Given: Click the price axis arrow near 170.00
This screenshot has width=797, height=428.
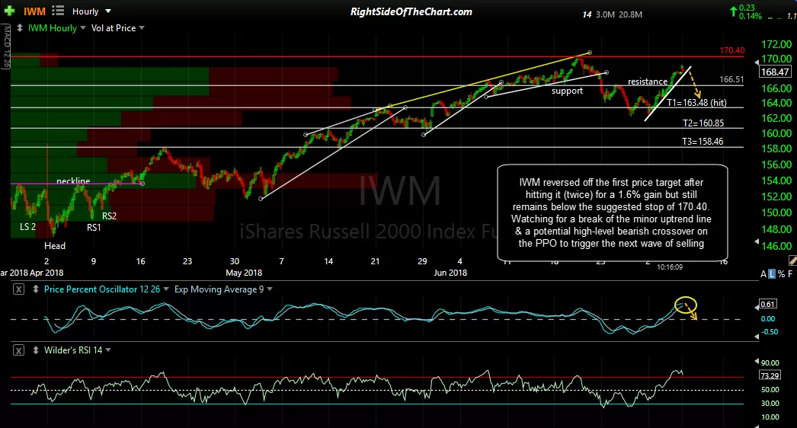Looking at the screenshot, I should (756, 62).
